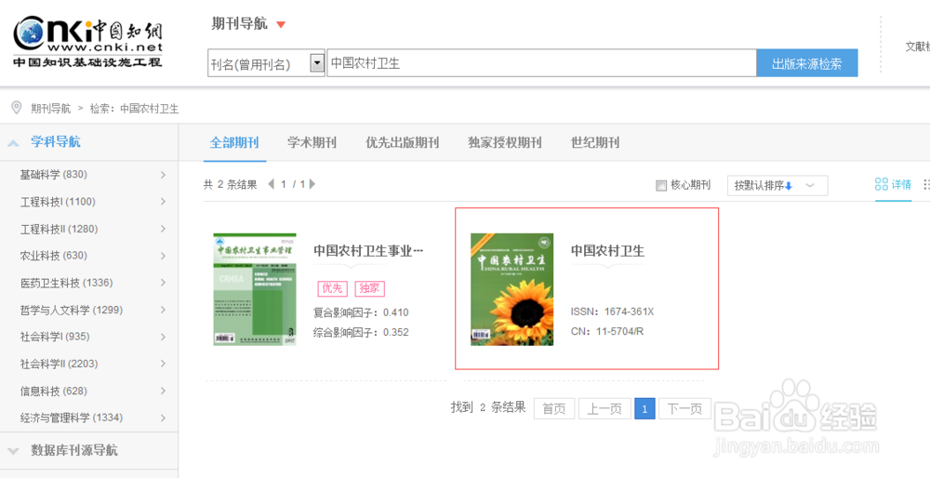The height and width of the screenshot is (478, 930).
Task: Click the CN: 11-5704/R text
Action: click(x=606, y=331)
